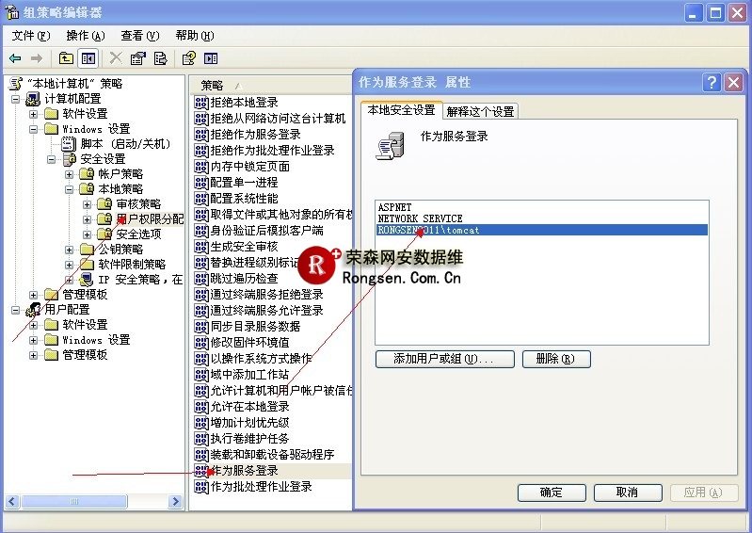The width and height of the screenshot is (752, 533).
Task: Select NETWORK SERVICE in the account list
Action: pyautogui.click(x=420, y=218)
